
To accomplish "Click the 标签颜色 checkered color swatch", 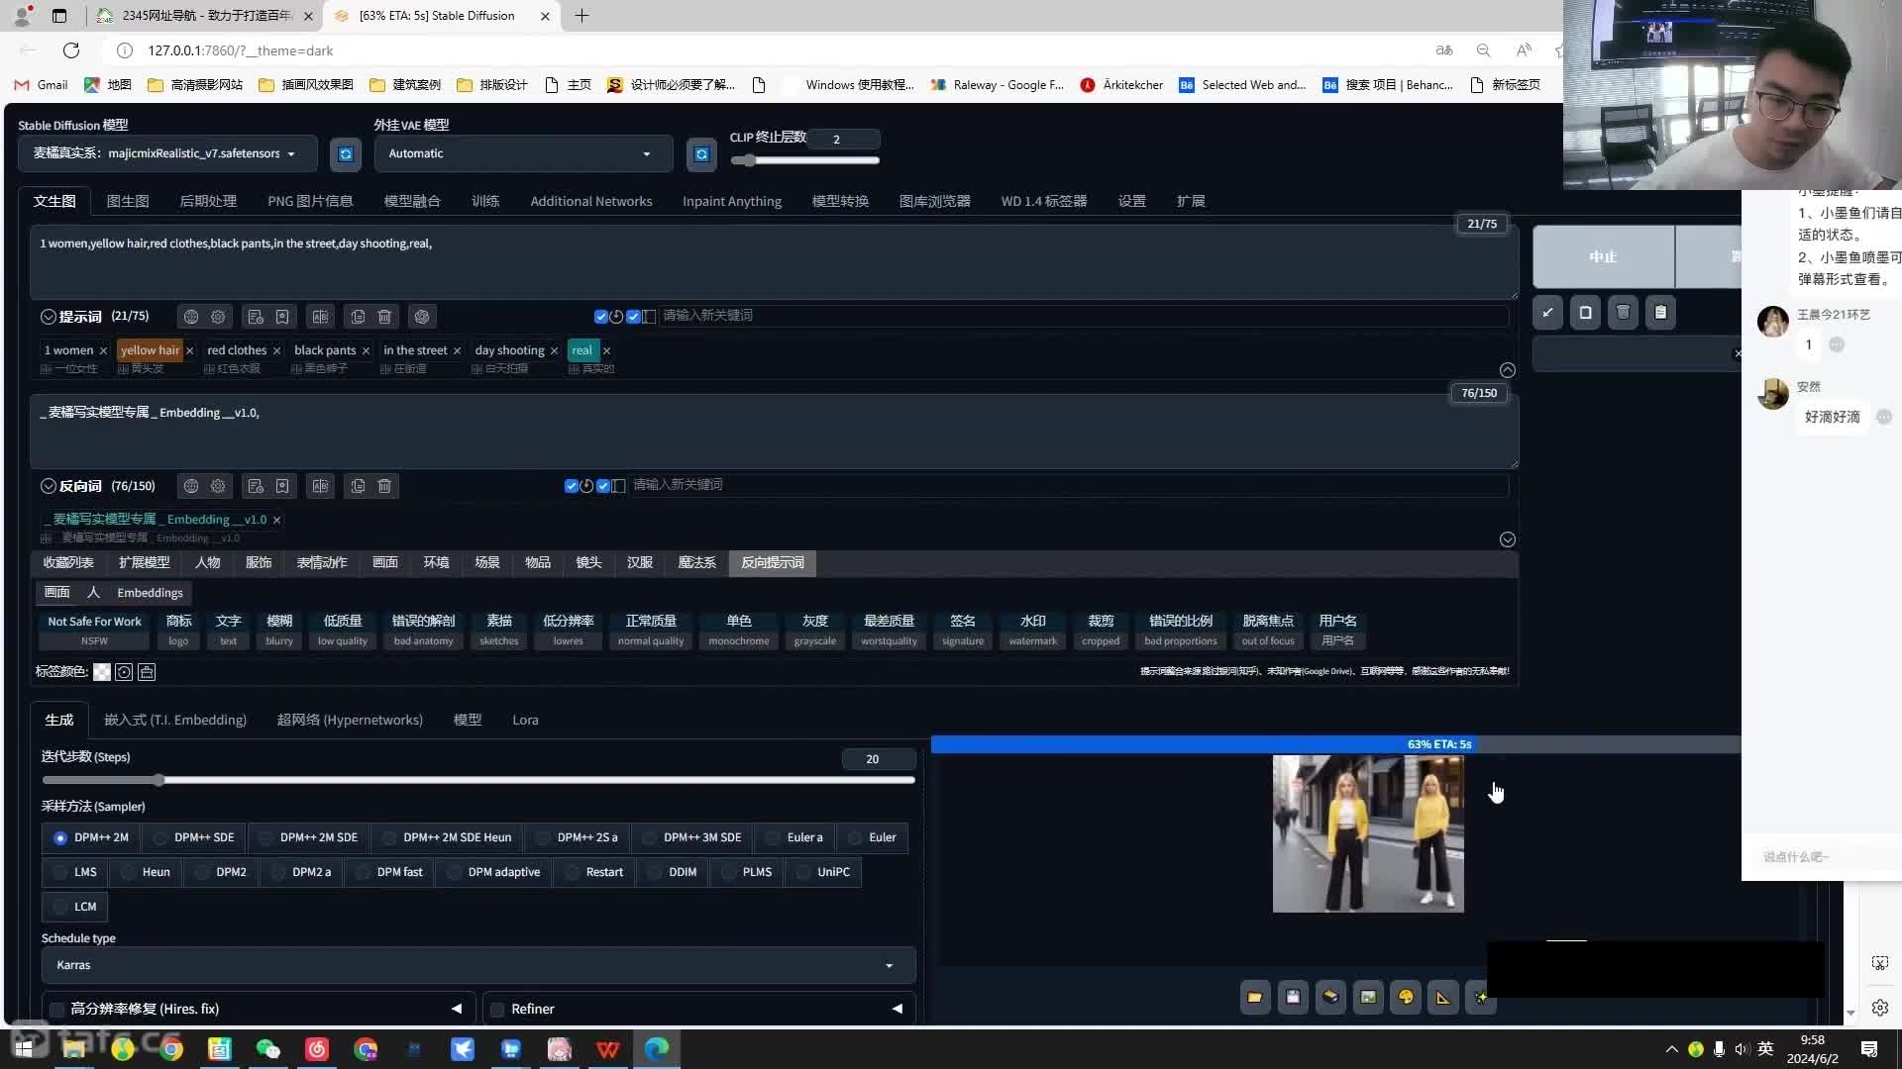I will click(102, 672).
